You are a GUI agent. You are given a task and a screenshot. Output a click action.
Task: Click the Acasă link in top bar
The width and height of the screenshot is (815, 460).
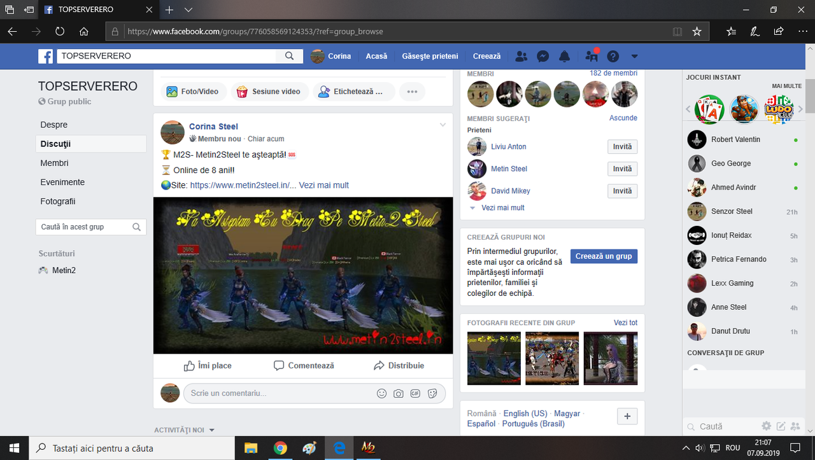[x=376, y=56]
